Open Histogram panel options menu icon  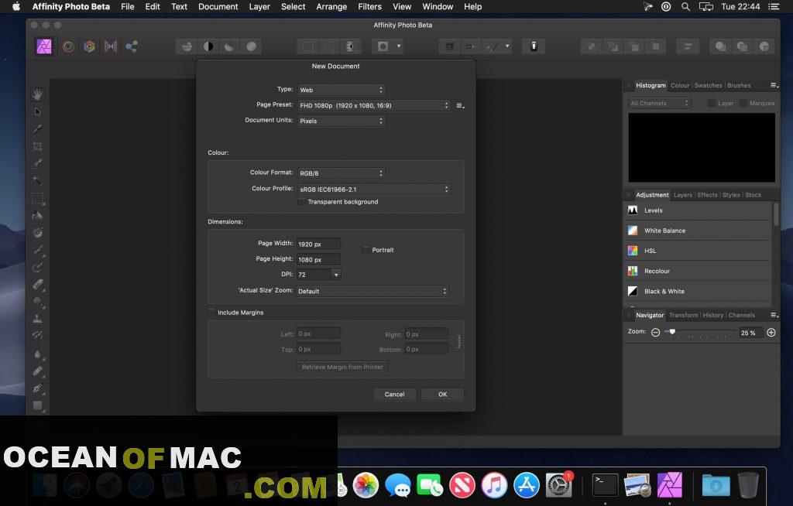(x=774, y=85)
